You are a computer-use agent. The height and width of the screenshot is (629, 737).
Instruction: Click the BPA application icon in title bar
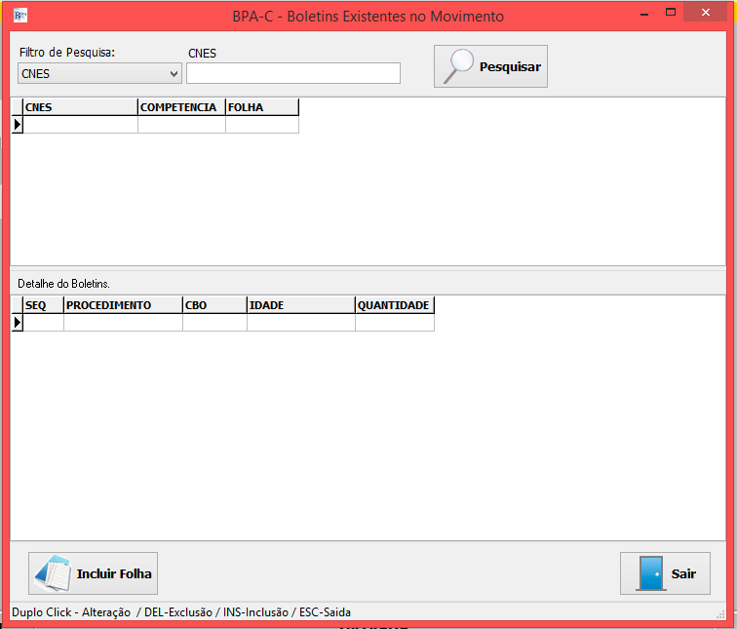20,16
